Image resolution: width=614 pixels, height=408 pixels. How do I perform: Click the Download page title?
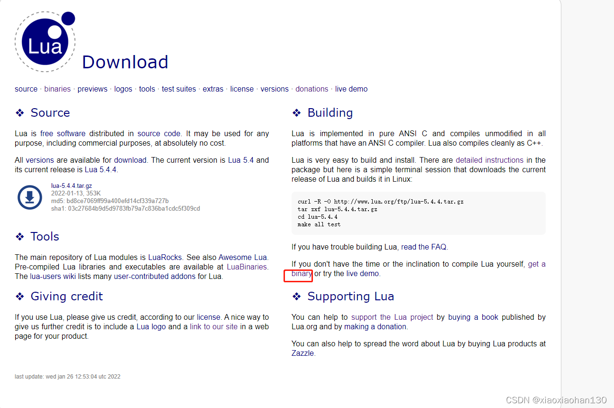125,62
